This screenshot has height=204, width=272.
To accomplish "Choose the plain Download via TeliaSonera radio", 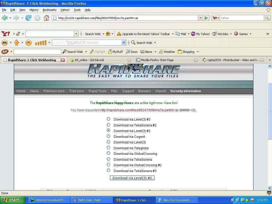I will coord(108,159).
